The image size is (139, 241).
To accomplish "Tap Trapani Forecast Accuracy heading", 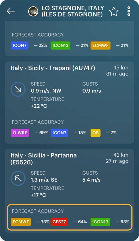I will [38, 122].
